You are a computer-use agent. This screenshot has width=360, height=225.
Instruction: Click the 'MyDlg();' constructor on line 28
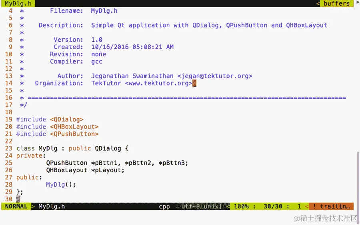tap(61, 185)
